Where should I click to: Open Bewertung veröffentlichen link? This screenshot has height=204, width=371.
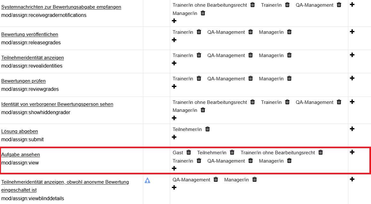[29, 34]
